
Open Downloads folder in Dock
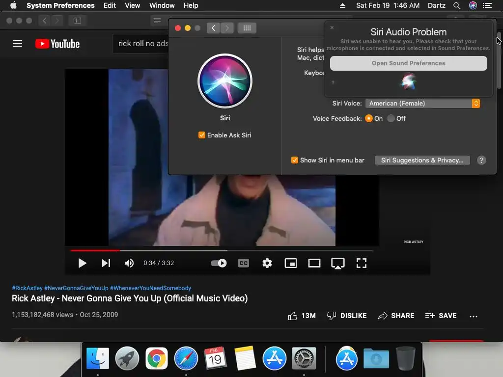point(376,358)
